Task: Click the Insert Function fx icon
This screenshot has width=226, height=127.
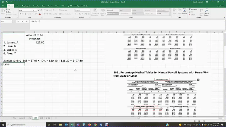Action: 27,21
